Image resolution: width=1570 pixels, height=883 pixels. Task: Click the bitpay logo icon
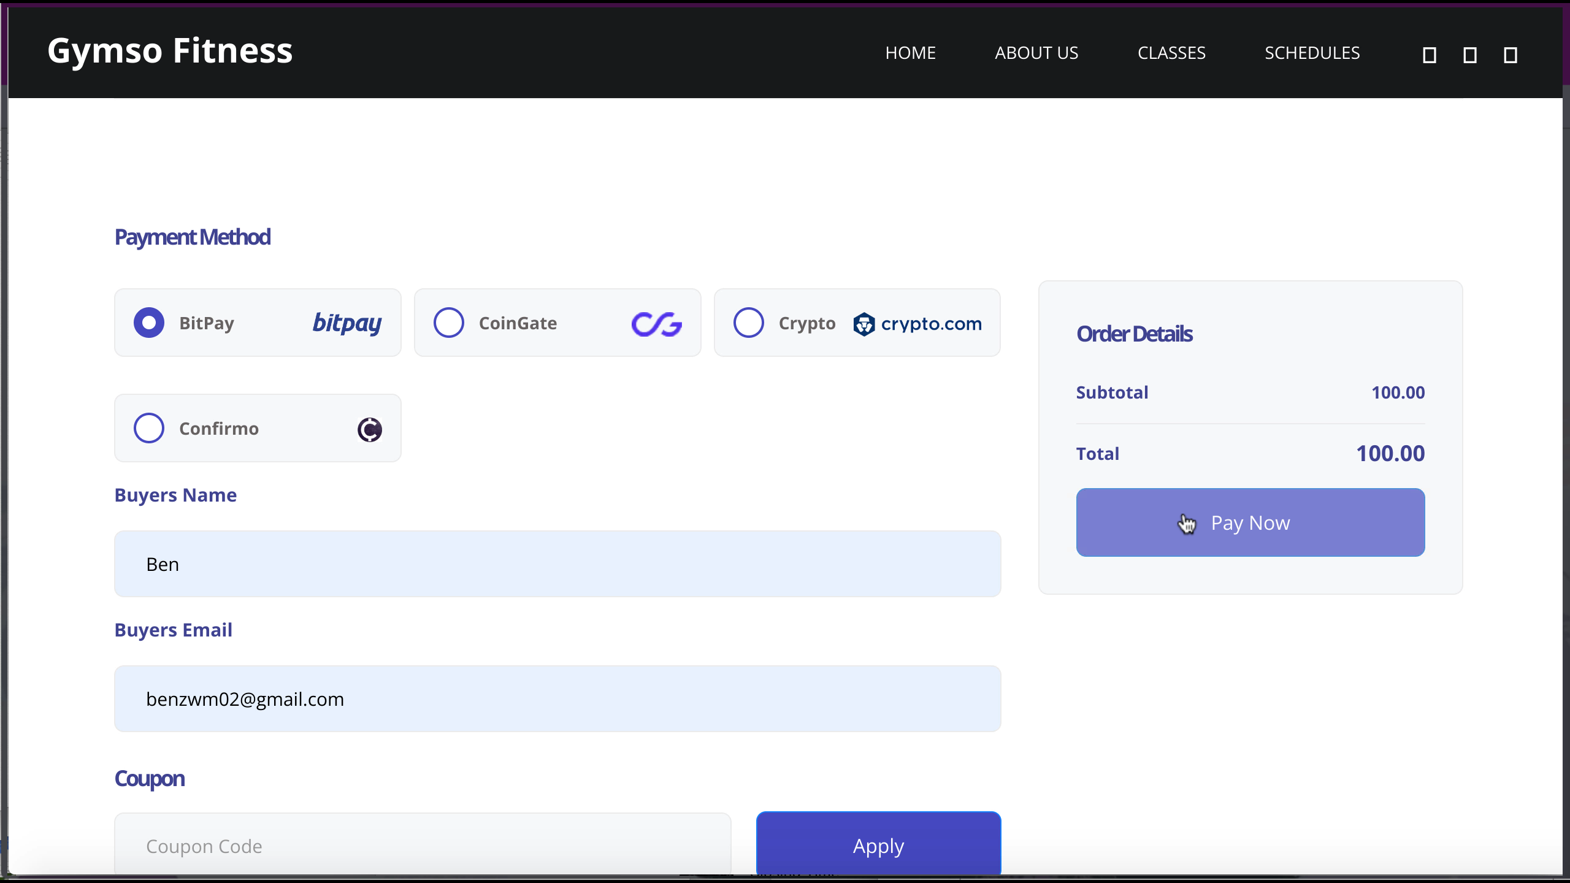click(x=347, y=323)
